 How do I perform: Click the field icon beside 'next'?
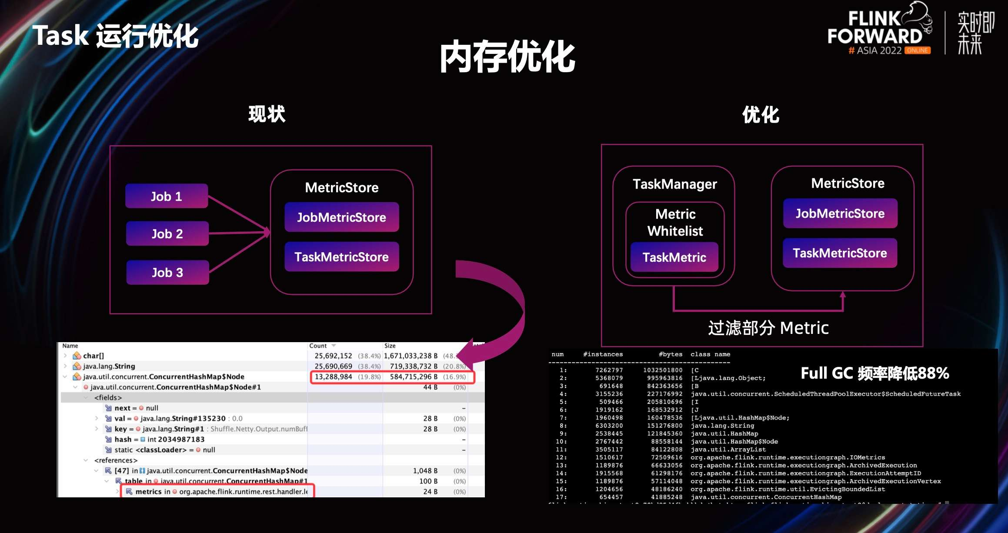[109, 408]
